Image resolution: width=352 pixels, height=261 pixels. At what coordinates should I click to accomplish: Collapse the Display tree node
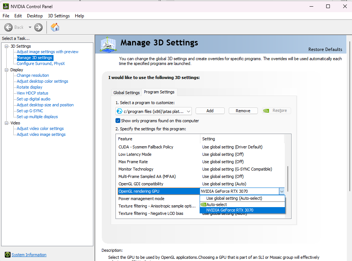tap(7, 70)
